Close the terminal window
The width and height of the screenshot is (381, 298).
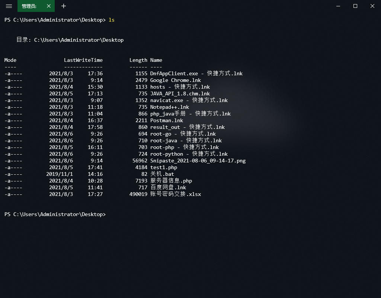(372, 6)
